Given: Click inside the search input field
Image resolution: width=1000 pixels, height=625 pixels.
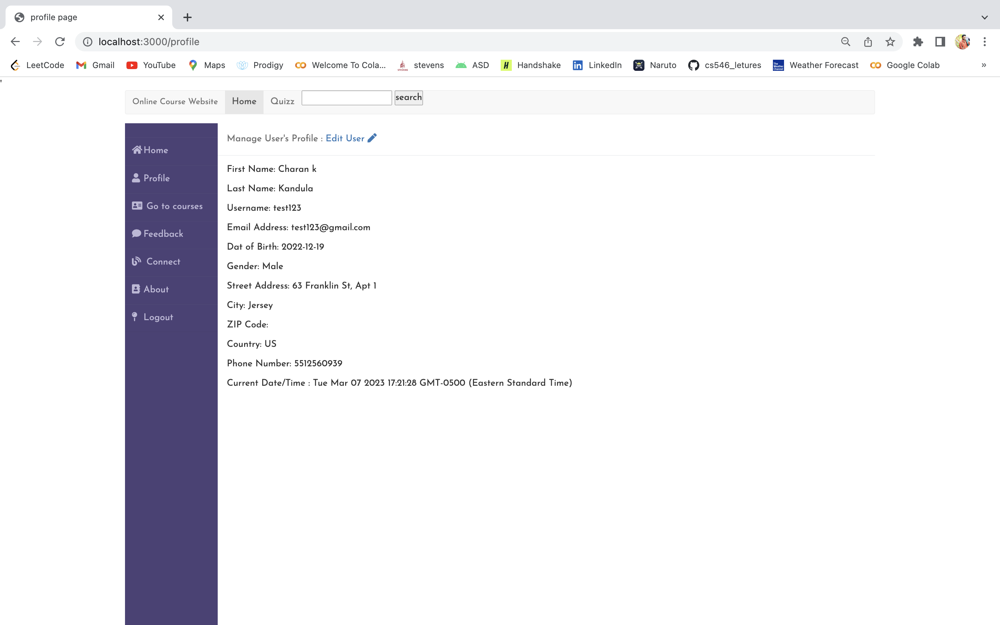Looking at the screenshot, I should [346, 98].
